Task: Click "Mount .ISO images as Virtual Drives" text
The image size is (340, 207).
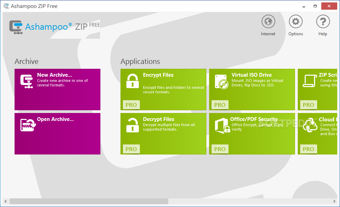Action: pyautogui.click(x=257, y=83)
